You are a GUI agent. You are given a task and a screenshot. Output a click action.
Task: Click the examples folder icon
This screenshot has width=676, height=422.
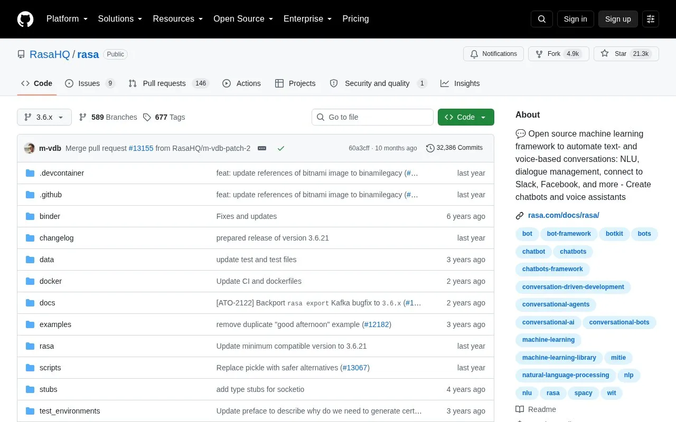(x=30, y=324)
